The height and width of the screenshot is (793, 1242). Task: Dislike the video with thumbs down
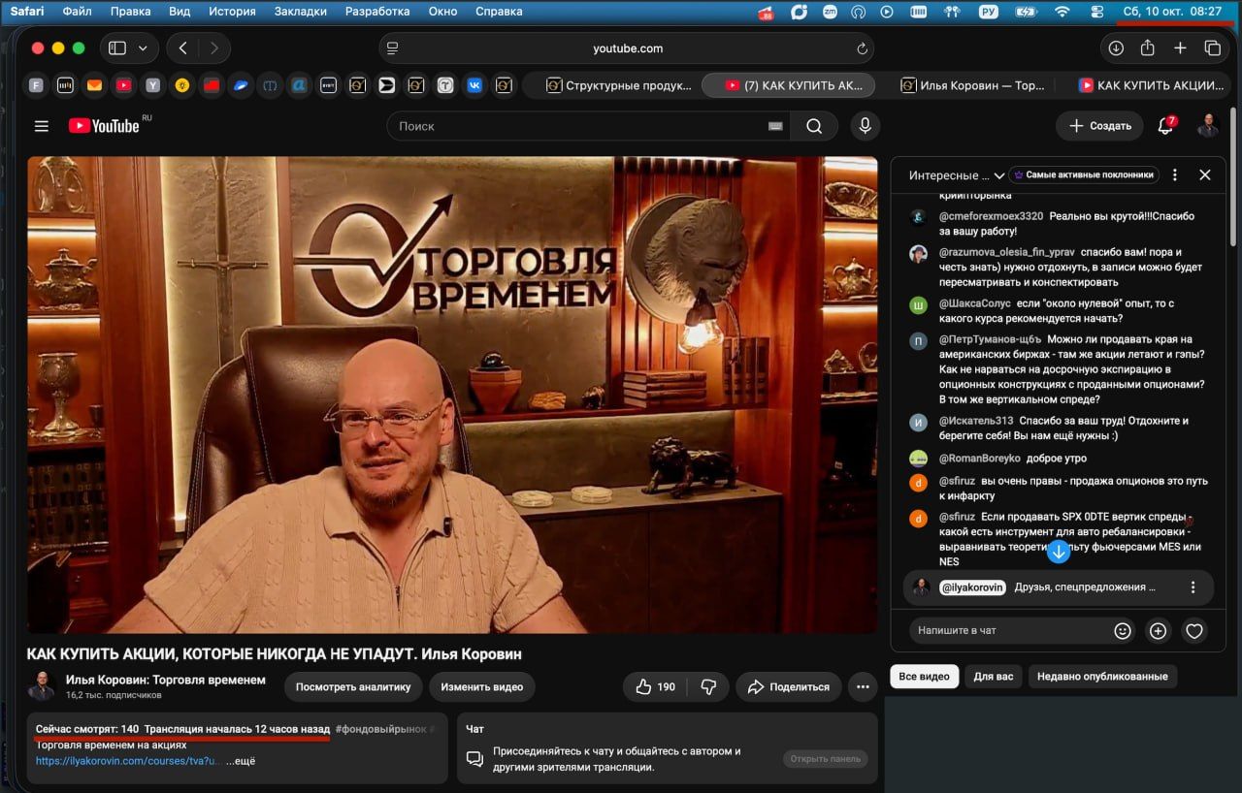(708, 687)
